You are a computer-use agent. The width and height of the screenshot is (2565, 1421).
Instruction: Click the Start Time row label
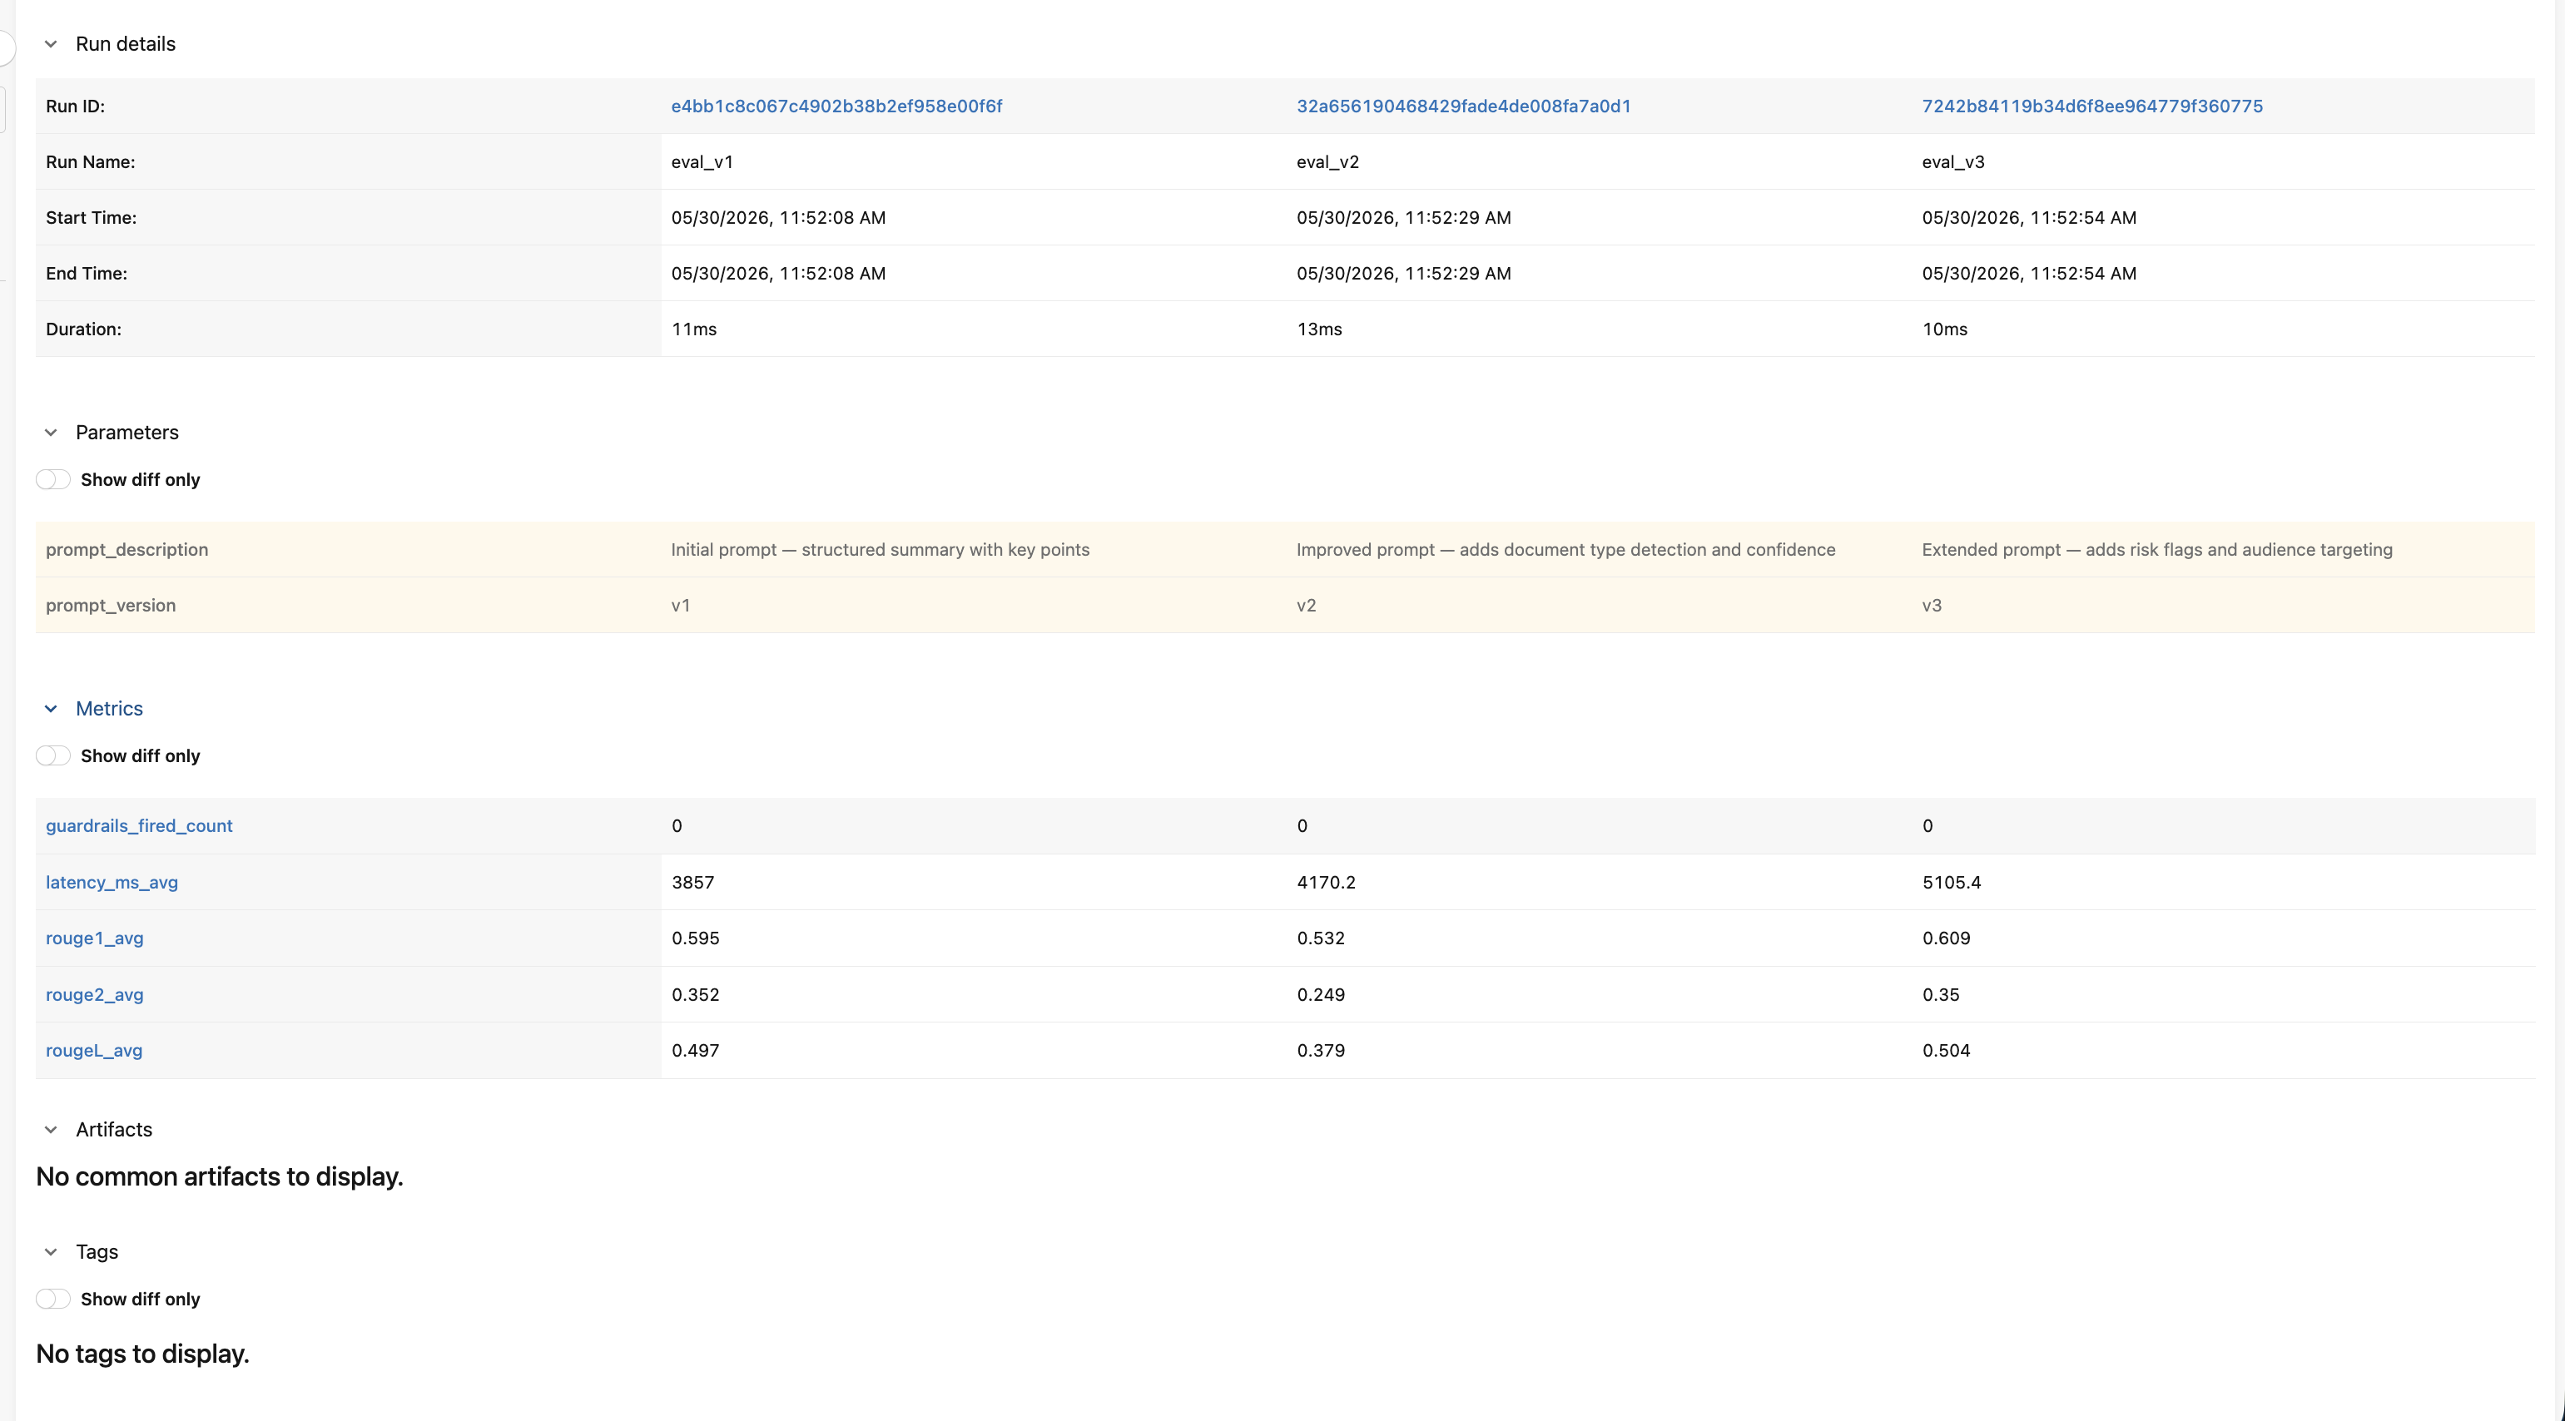[91, 218]
